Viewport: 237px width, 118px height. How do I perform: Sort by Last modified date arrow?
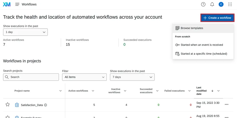(x=212, y=91)
